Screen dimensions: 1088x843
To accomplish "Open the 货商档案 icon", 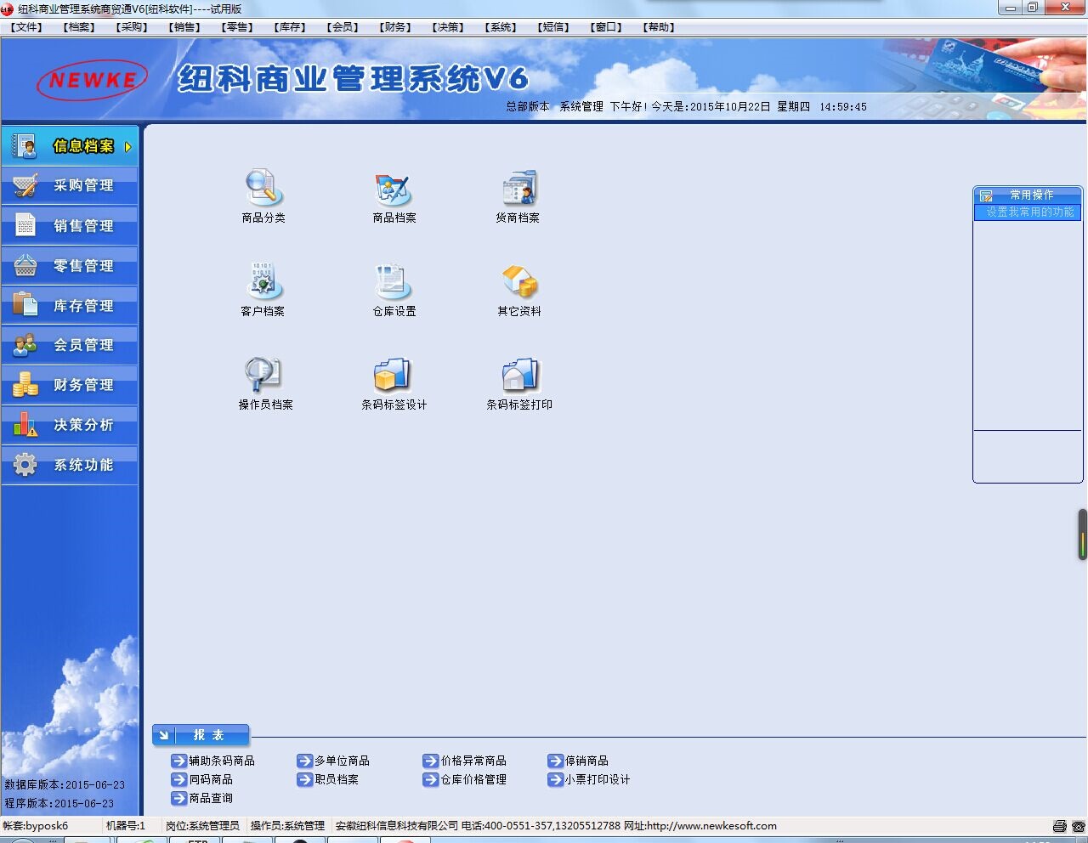I will [518, 189].
